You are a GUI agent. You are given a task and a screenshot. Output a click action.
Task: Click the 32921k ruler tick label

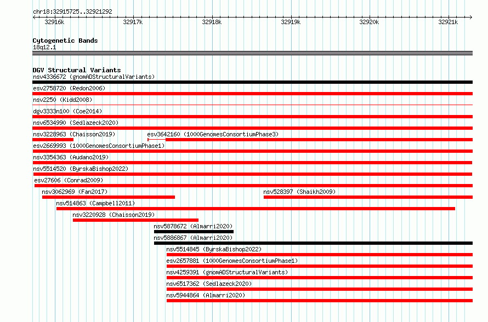tap(448, 22)
